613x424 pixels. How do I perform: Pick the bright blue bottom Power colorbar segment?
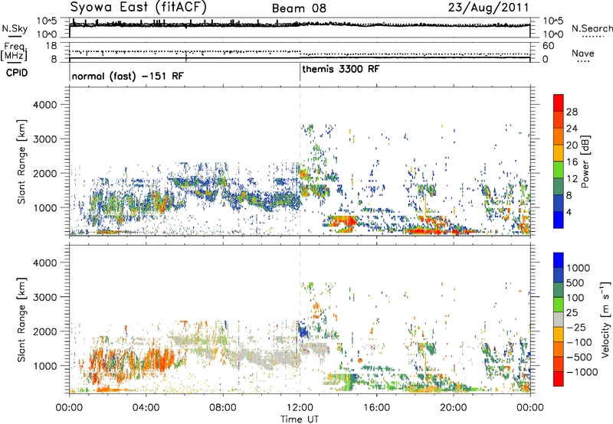(559, 220)
